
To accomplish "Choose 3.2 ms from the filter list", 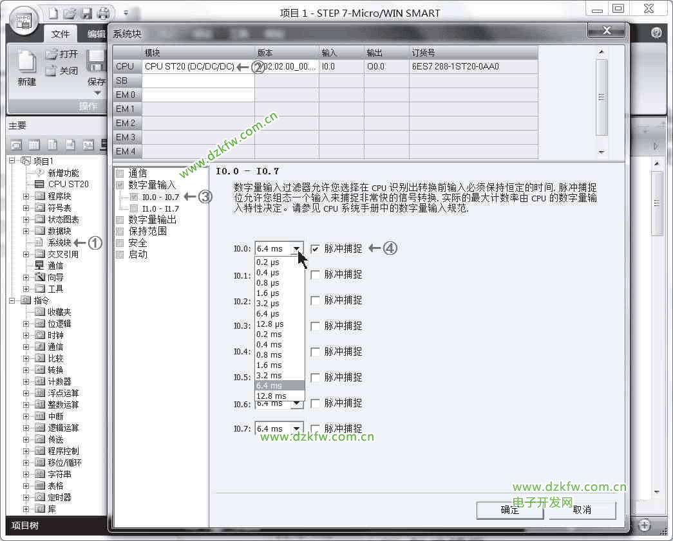I will point(280,375).
